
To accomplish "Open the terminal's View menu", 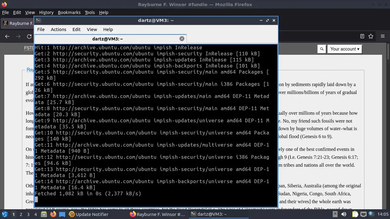I will pos(92,30).
